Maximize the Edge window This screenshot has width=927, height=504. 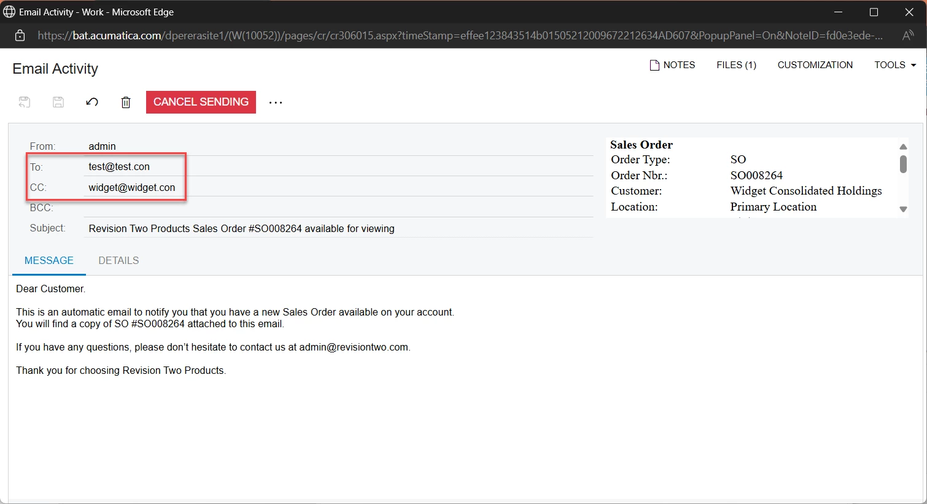(874, 12)
